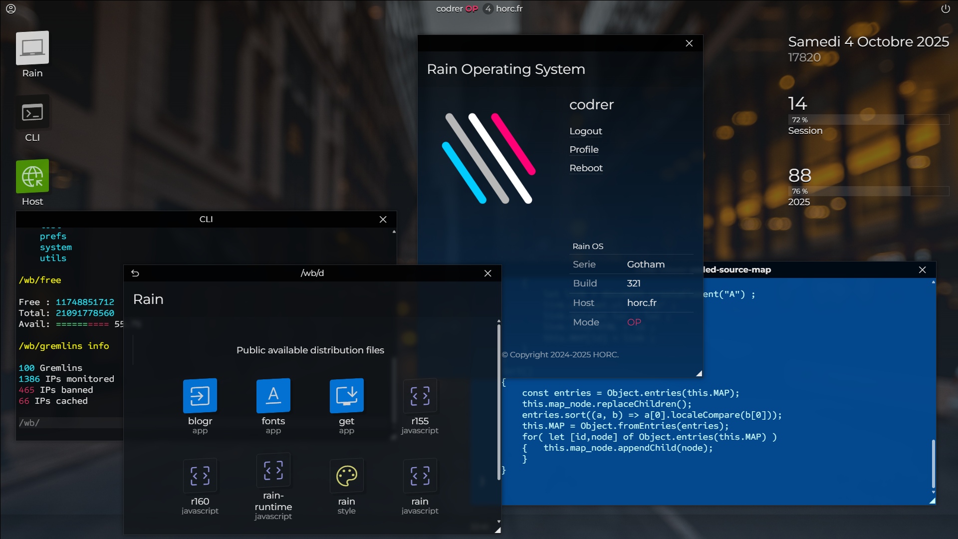Click the get app download icon

pos(346,396)
